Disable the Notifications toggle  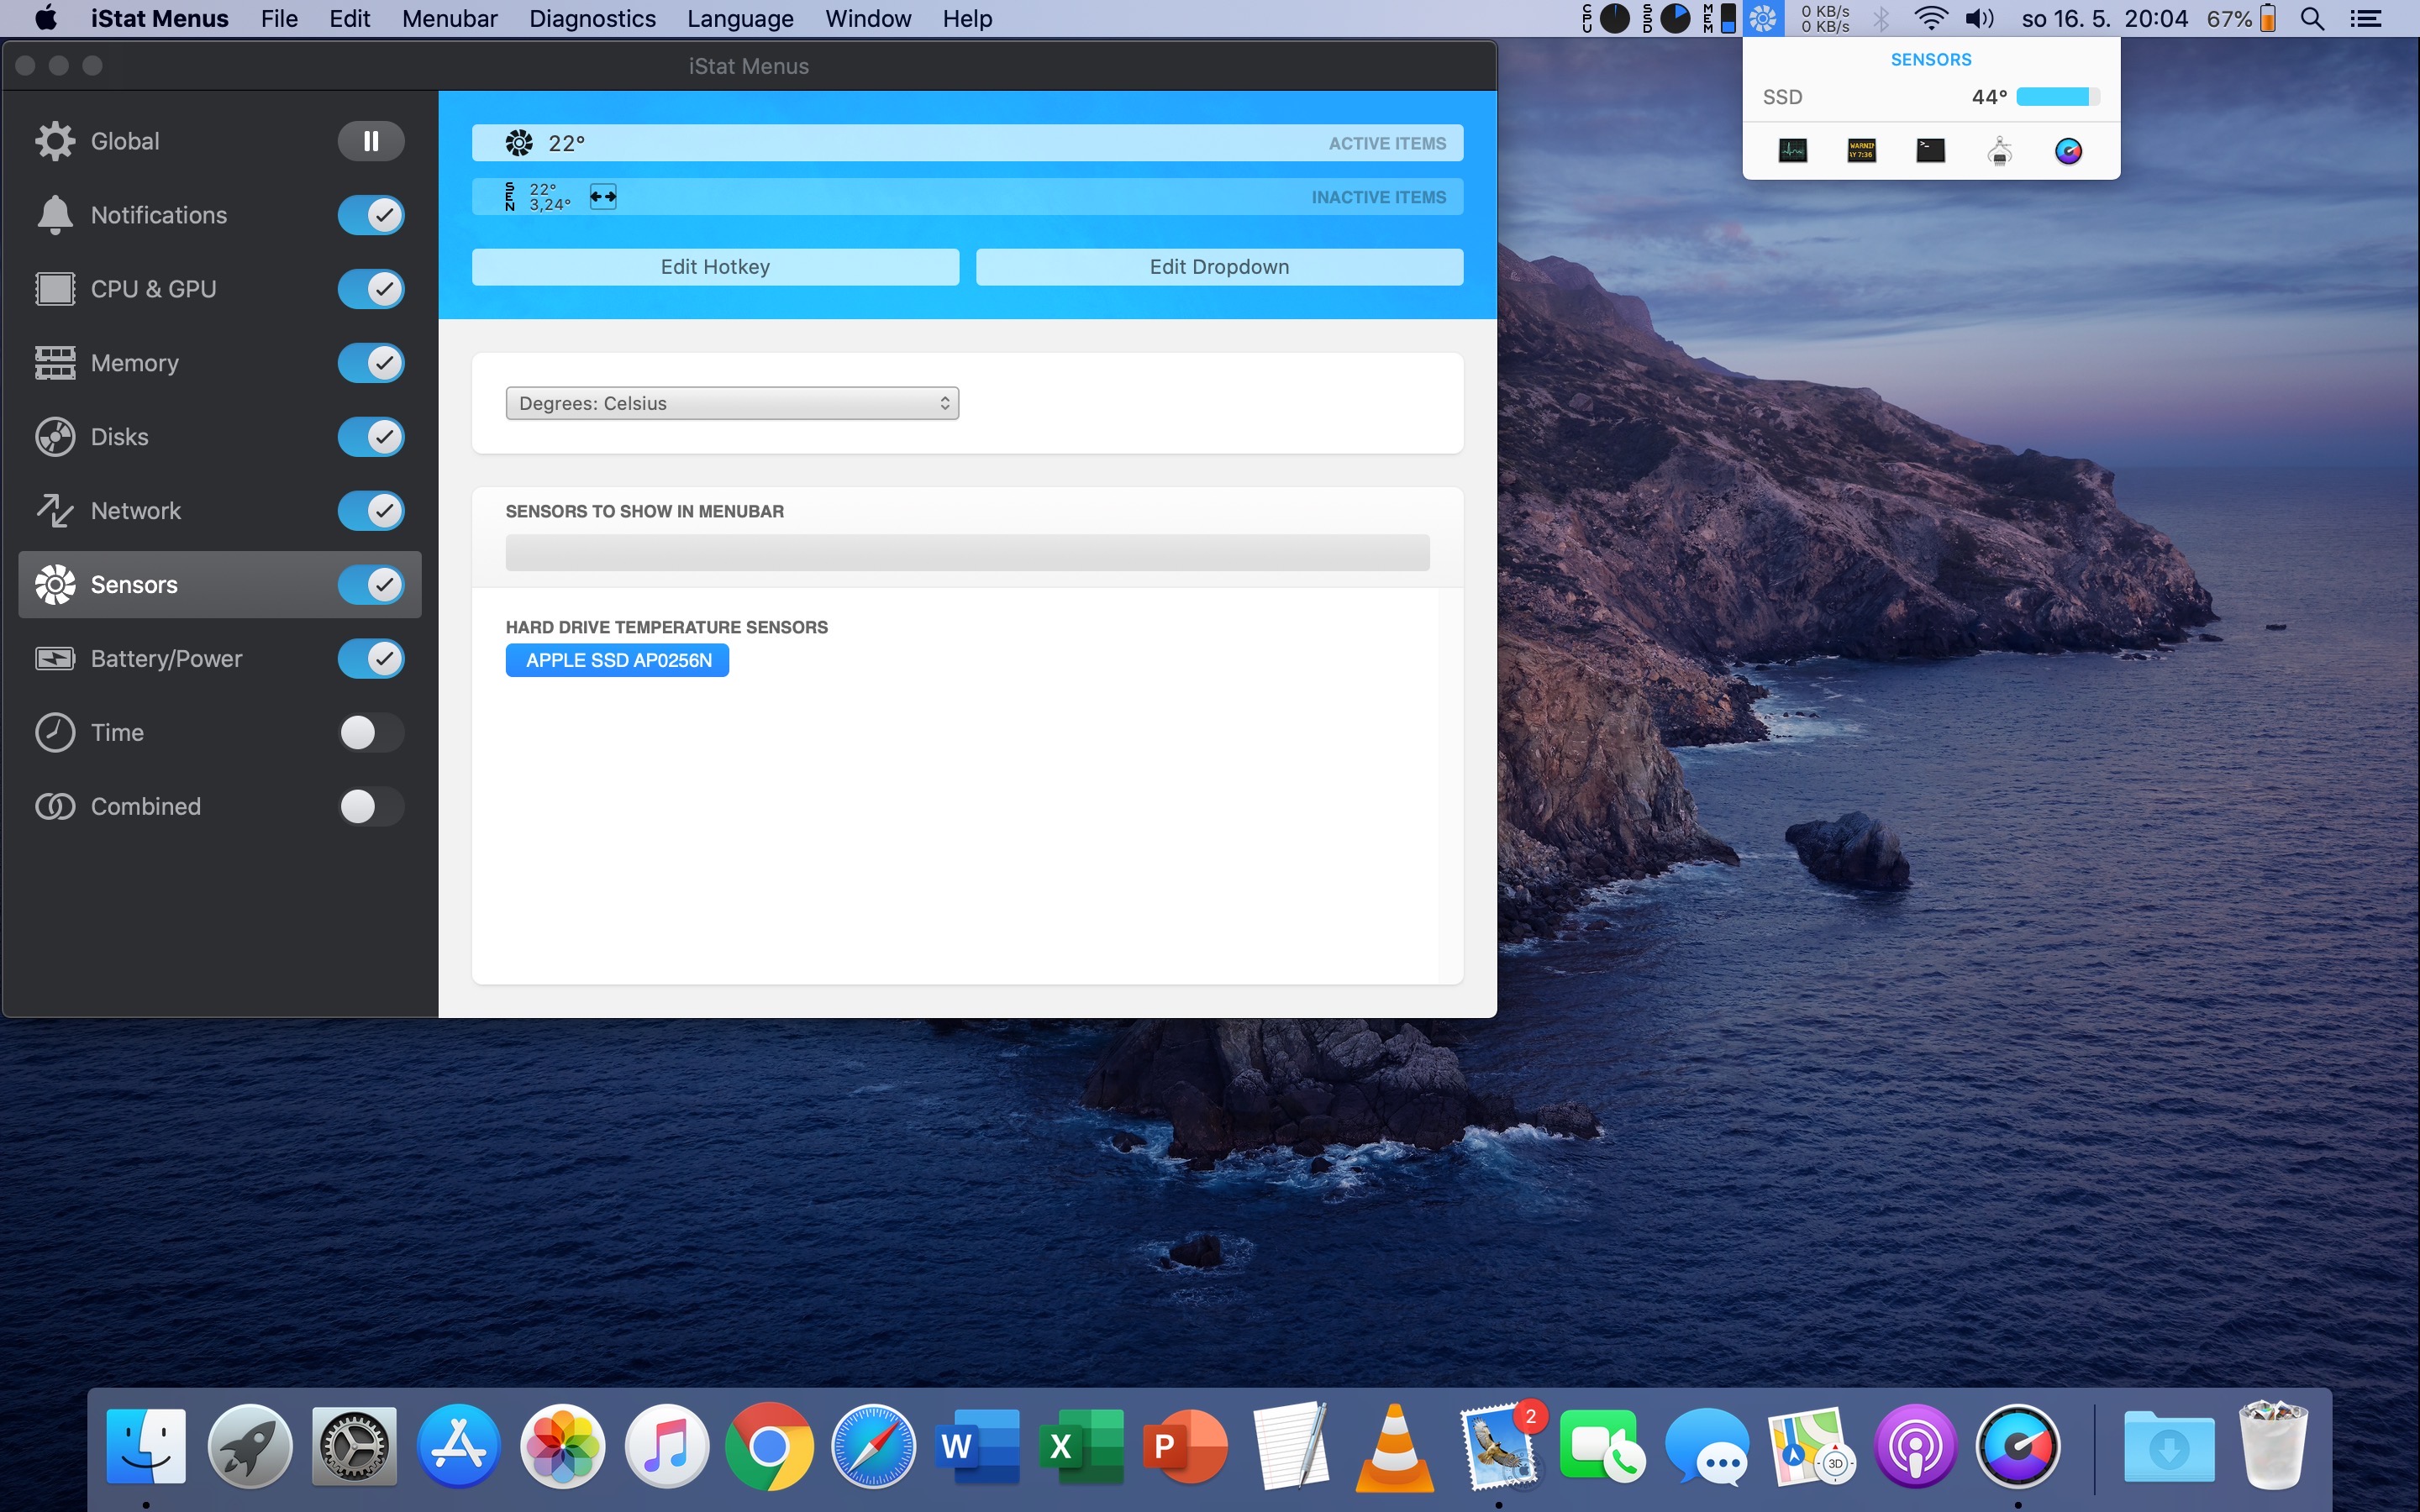(x=371, y=215)
